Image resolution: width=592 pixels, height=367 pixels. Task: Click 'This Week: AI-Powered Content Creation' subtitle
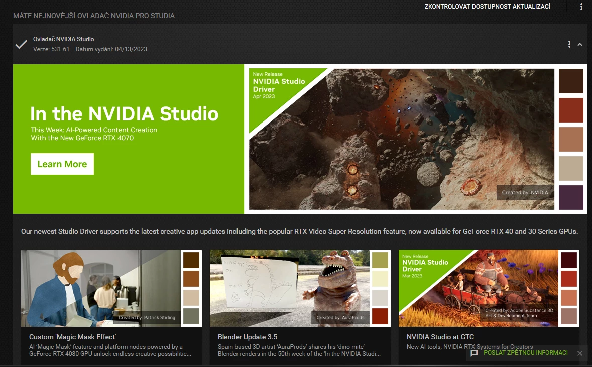click(x=94, y=130)
